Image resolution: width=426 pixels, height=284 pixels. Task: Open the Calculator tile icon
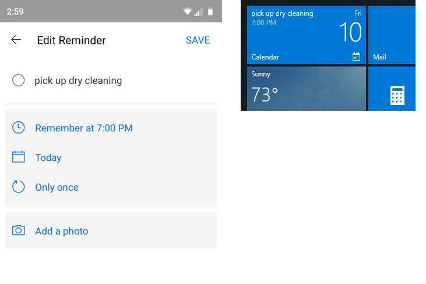pyautogui.click(x=397, y=96)
